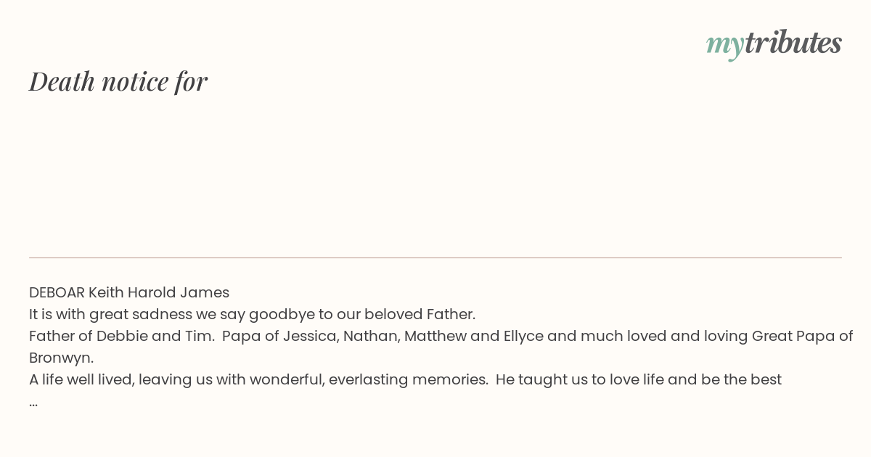Click the mytributes logo
Viewport: 871px width, 457px height.
click(774, 44)
